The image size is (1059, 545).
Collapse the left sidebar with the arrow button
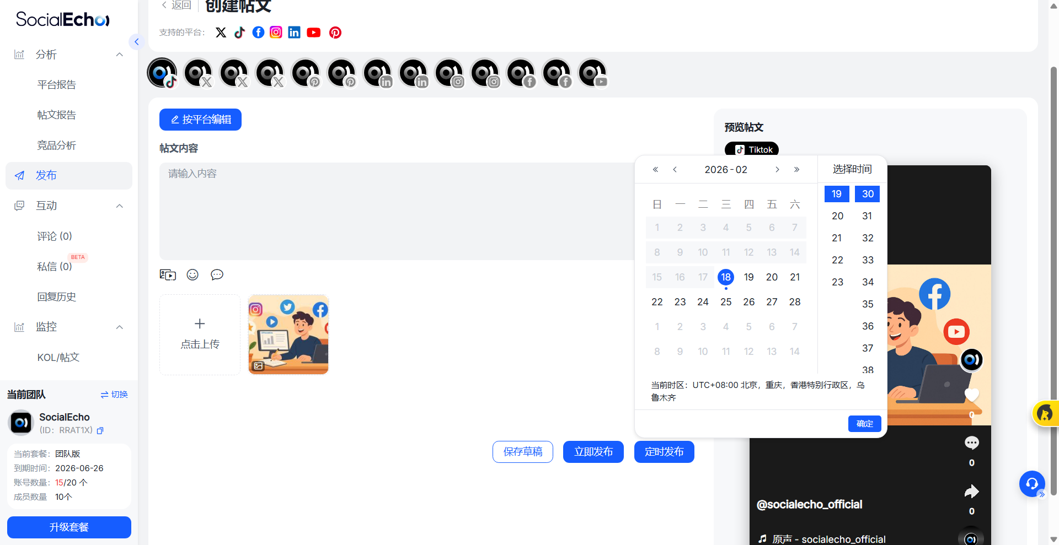136,41
